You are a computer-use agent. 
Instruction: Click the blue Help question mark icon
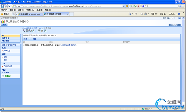pos(179,14)
